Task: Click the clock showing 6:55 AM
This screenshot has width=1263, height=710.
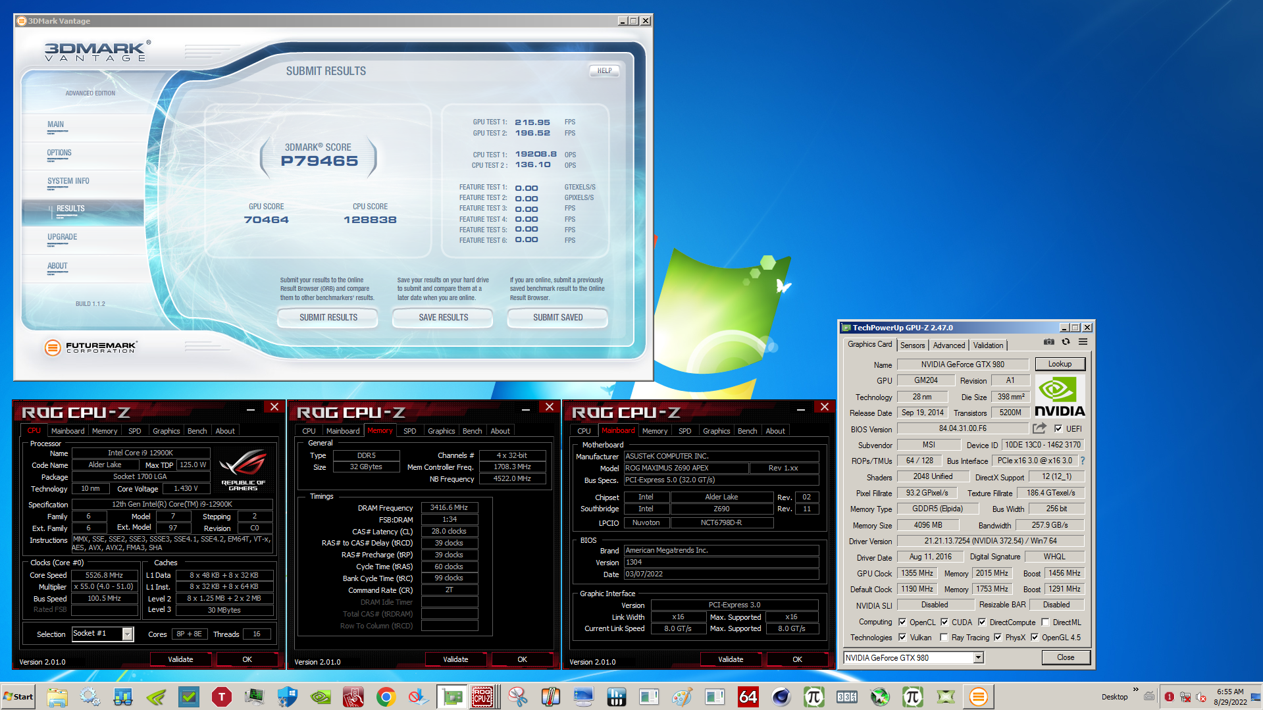Action: pyautogui.click(x=1230, y=692)
